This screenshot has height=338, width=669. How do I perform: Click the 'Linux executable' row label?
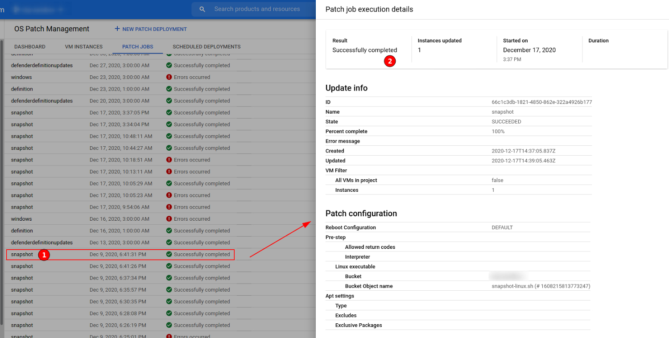point(355,267)
